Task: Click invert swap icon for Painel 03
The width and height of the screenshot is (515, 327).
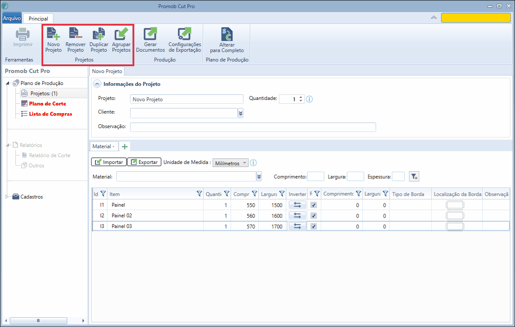Action: pyautogui.click(x=297, y=226)
